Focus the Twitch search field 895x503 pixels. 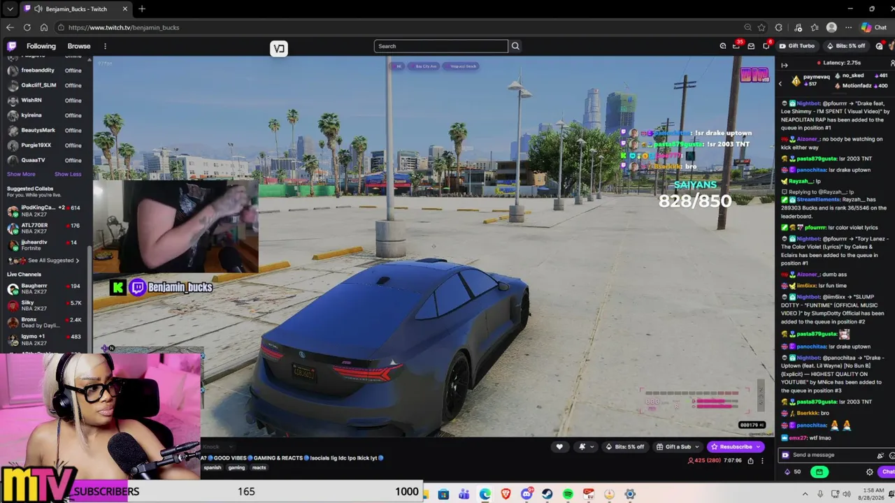pyautogui.click(x=441, y=46)
